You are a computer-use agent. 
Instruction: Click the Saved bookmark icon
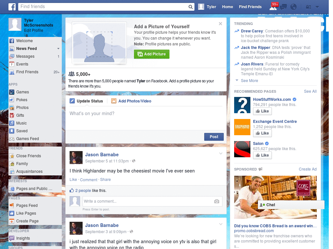point(12,131)
